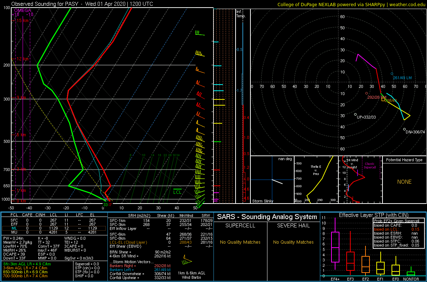
Task: Click the sounding title for PASY
Action: click(82, 4)
